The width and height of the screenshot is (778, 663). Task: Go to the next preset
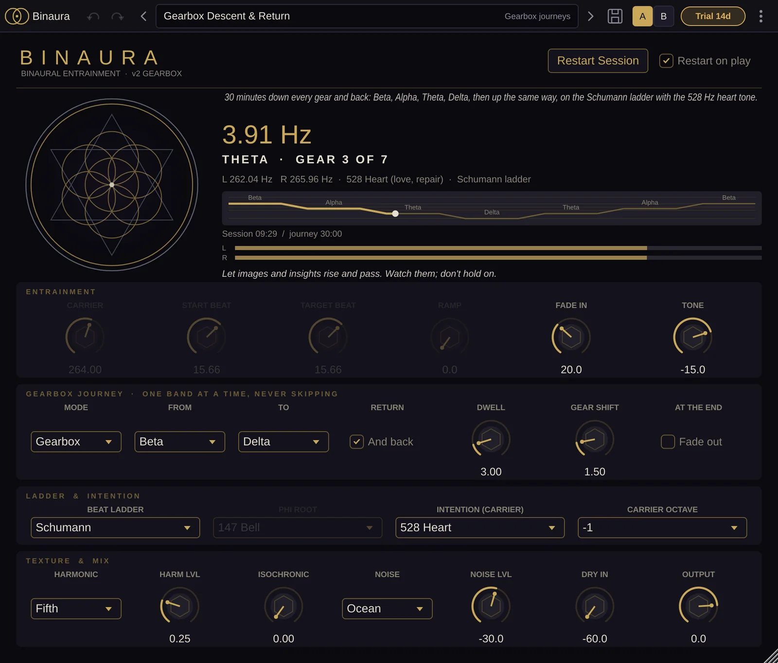click(590, 16)
